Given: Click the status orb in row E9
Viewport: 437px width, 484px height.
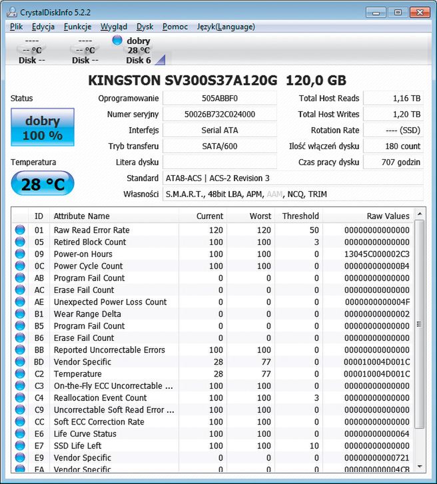Looking at the screenshot, I should pos(20,458).
